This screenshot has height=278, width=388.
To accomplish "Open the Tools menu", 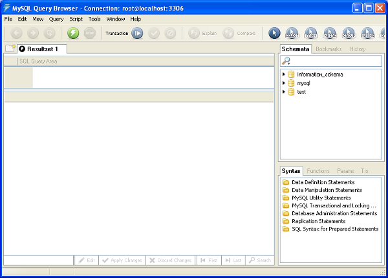I will [94, 19].
